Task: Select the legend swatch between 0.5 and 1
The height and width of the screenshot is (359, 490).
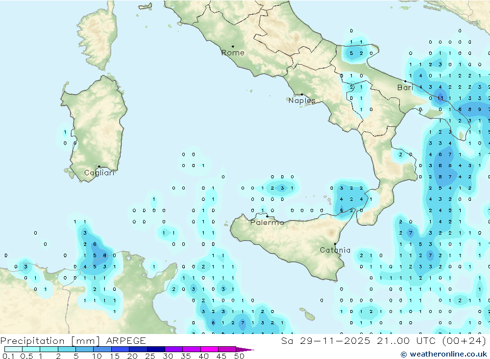Action: pyautogui.click(x=31, y=349)
